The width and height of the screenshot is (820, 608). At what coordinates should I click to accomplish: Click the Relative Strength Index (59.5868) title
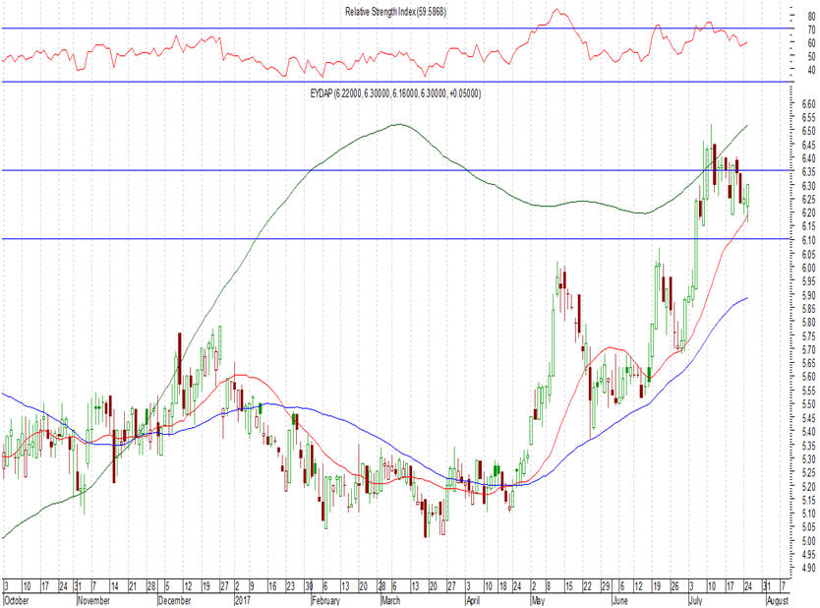pos(395,12)
